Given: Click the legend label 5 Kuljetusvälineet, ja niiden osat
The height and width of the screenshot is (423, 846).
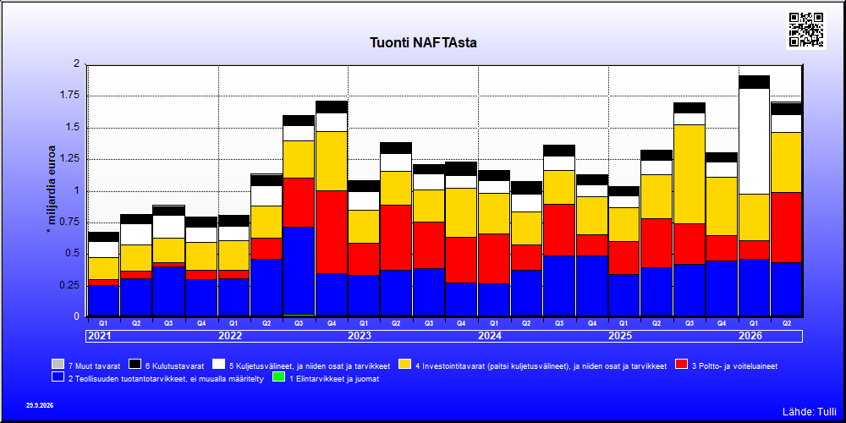Looking at the screenshot, I should [310, 366].
